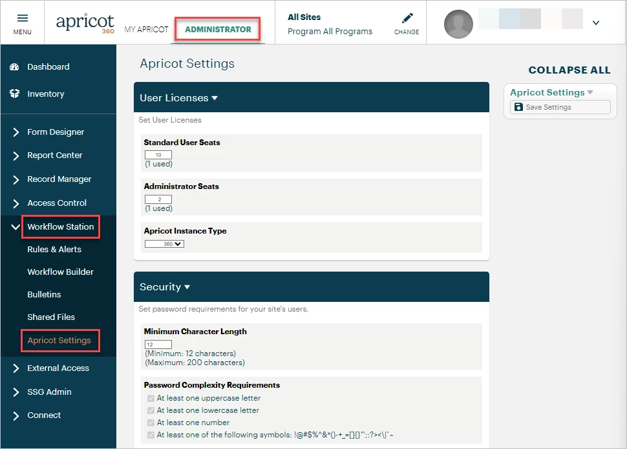Collapse the Security section arrow

tap(187, 287)
